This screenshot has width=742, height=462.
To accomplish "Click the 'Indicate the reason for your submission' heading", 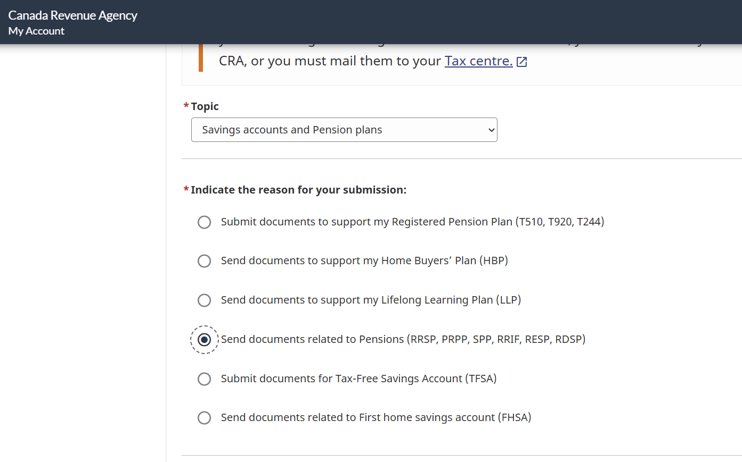I will pos(298,190).
